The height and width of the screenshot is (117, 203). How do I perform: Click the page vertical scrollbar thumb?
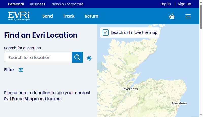(201, 16)
